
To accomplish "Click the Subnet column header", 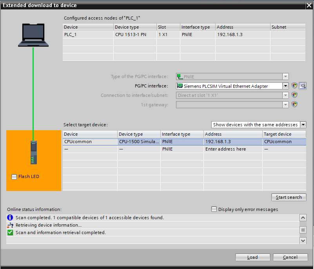I will [288, 27].
